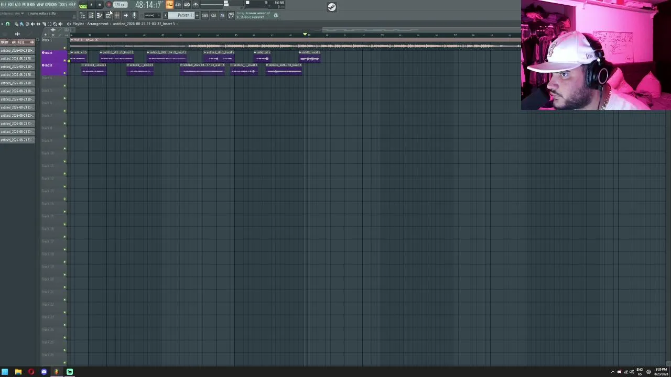The width and height of the screenshot is (671, 377).
Task: Select the Zoom magnifier tool
Action: click(55, 24)
